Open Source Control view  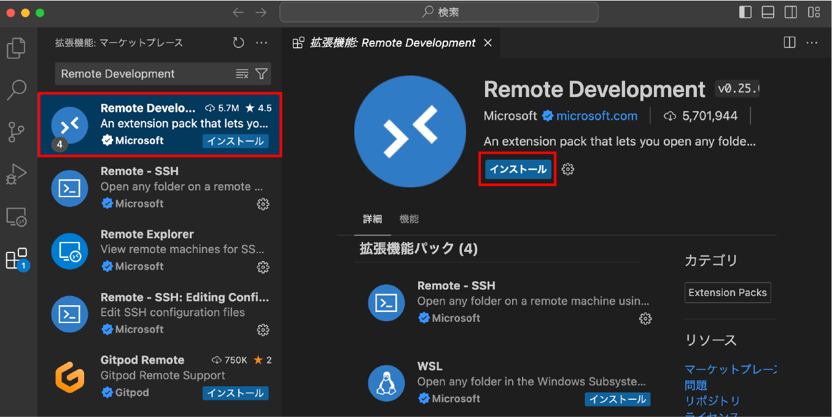tap(17, 131)
